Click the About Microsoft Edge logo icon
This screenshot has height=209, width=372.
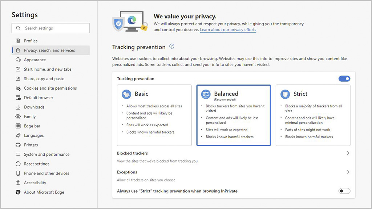pos(18,192)
